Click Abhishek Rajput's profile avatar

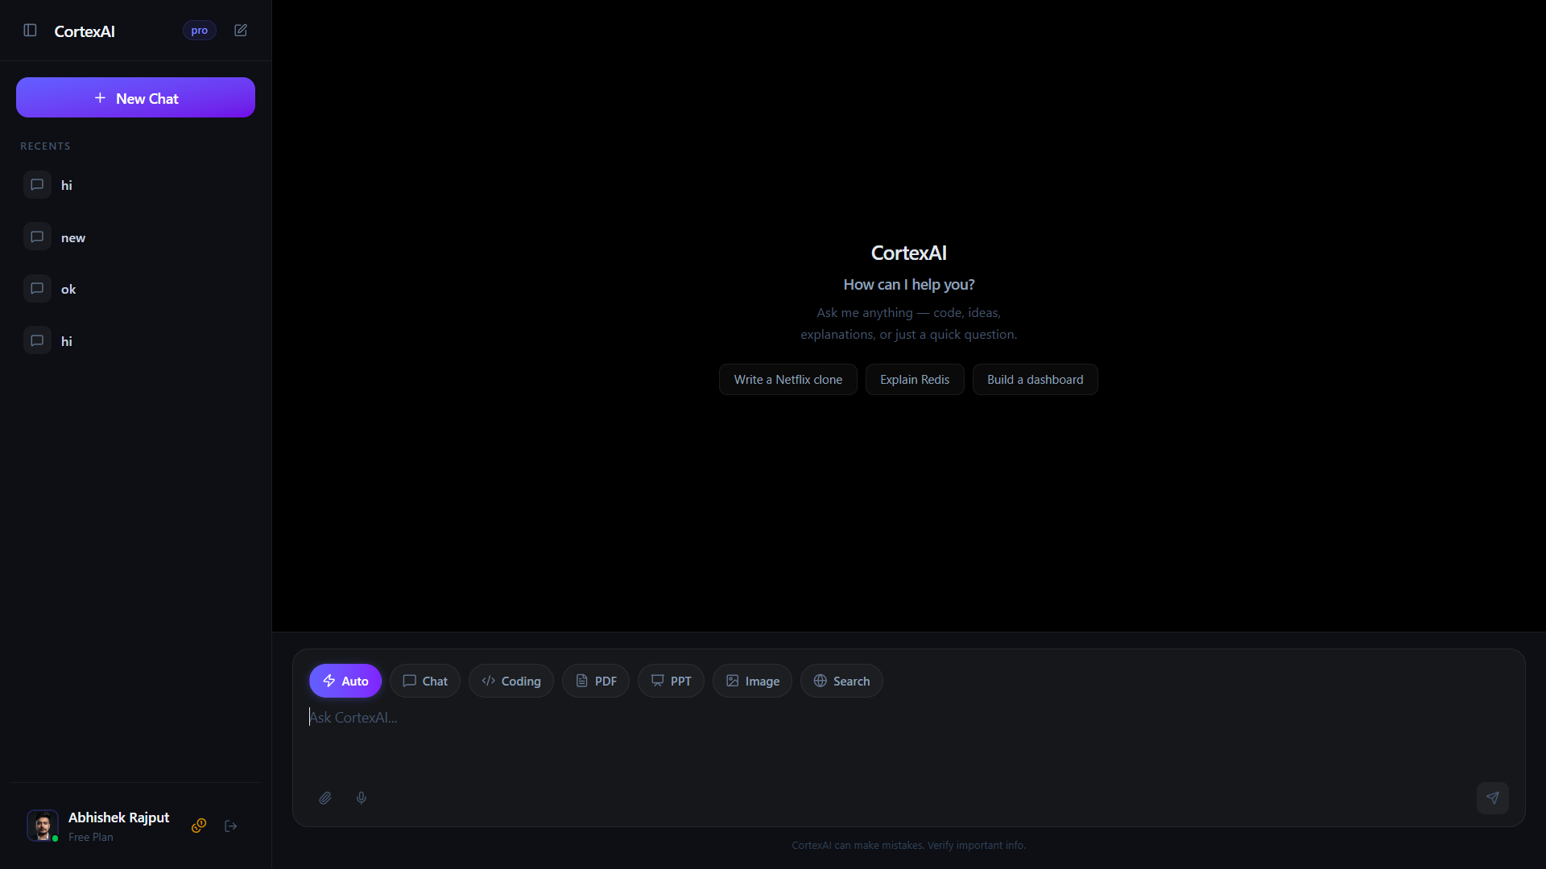click(43, 826)
